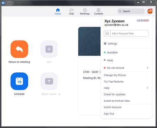Click the Share screen arrow icon
157x128 pixels.
(49, 81)
